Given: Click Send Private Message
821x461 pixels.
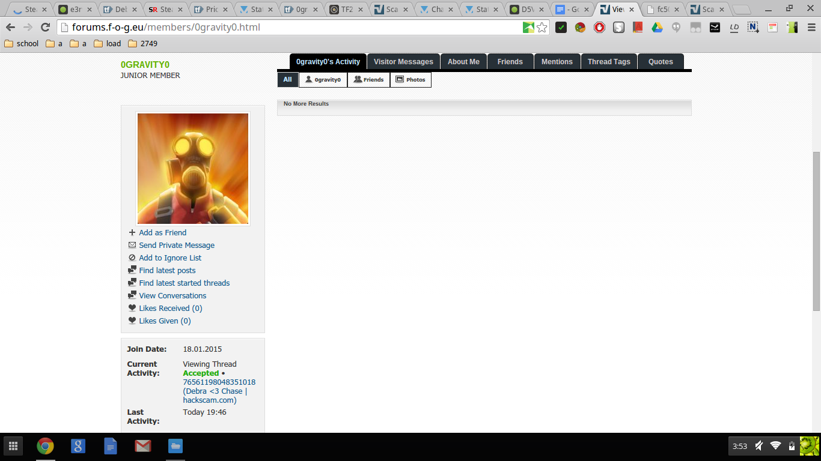Looking at the screenshot, I should [x=176, y=246].
